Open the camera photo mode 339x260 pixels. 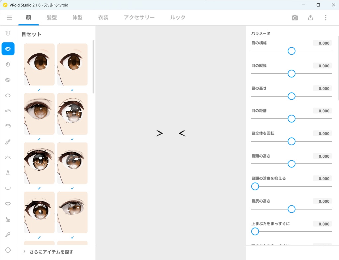point(295,18)
